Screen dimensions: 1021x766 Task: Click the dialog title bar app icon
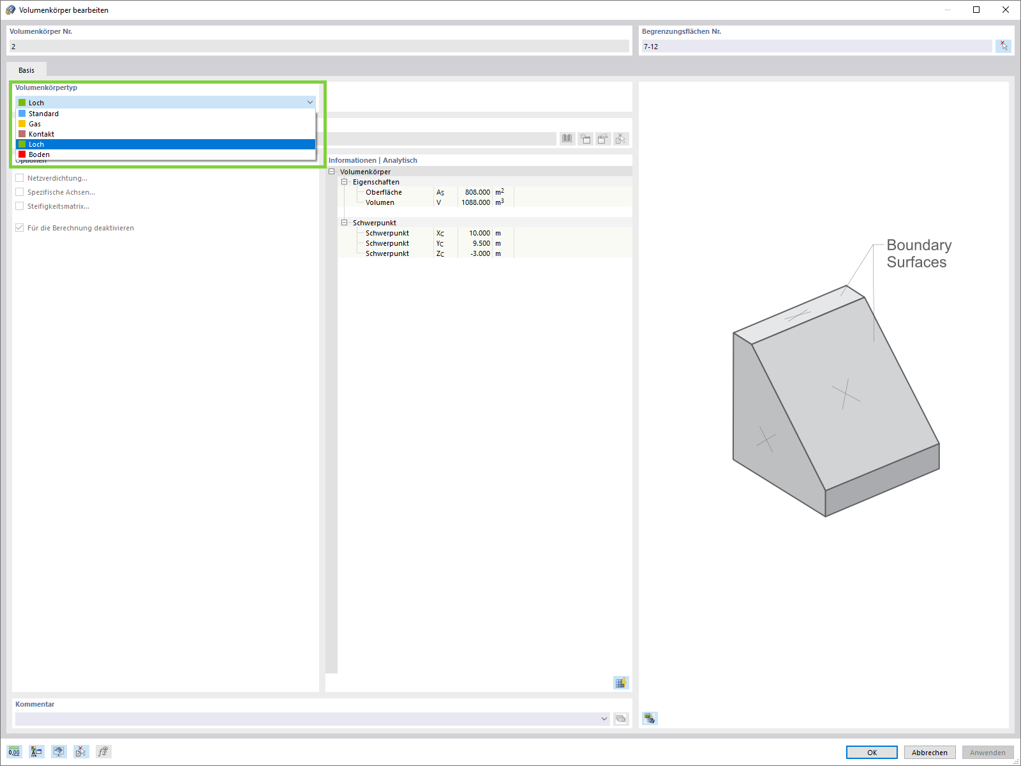click(10, 10)
